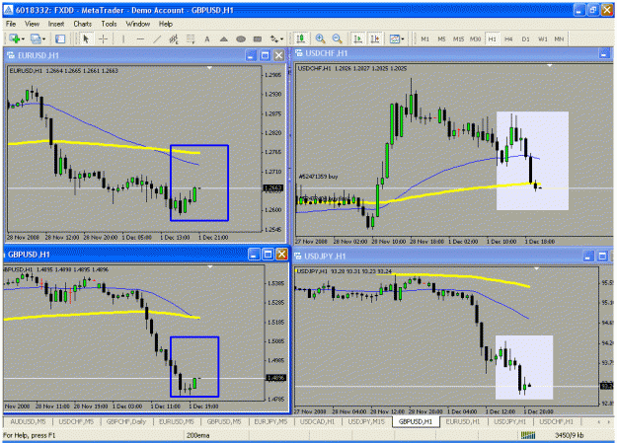This screenshot has height=443, width=617.
Task: Switch to AUDUSD,M5 chart tab
Action: pyautogui.click(x=28, y=421)
